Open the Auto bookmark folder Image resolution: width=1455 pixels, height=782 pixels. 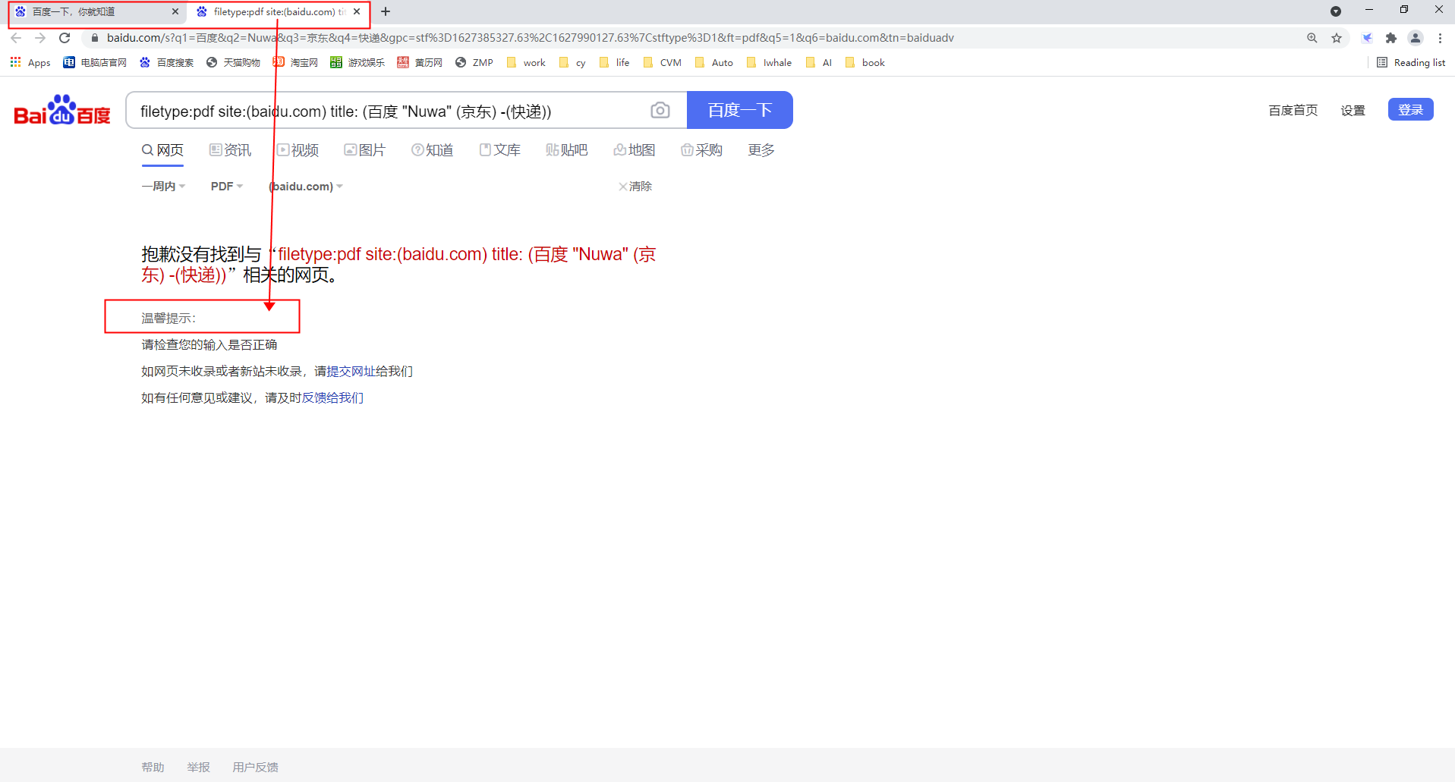713,63
